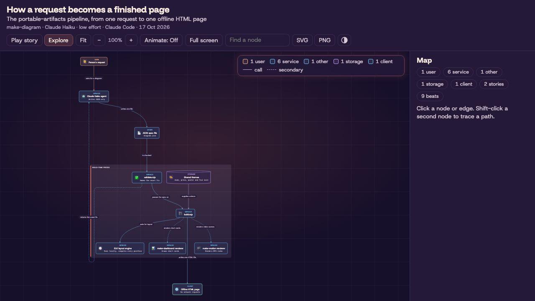Open the '2 stories' chip in Map panel
535x301 pixels.
[x=494, y=84]
